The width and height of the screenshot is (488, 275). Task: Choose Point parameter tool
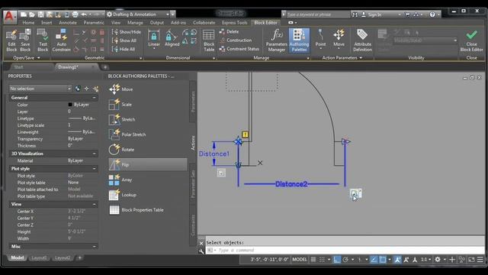tap(320, 39)
